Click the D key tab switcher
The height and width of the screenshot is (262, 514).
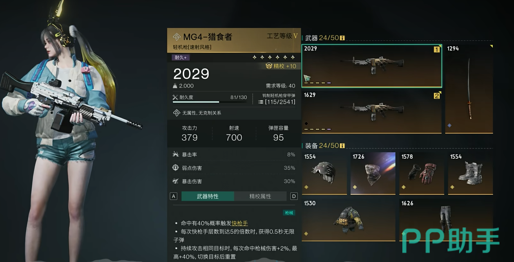click(294, 196)
